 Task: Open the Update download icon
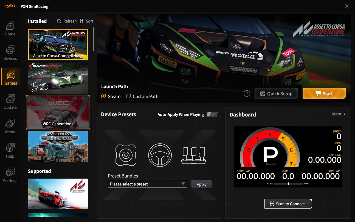click(10, 99)
